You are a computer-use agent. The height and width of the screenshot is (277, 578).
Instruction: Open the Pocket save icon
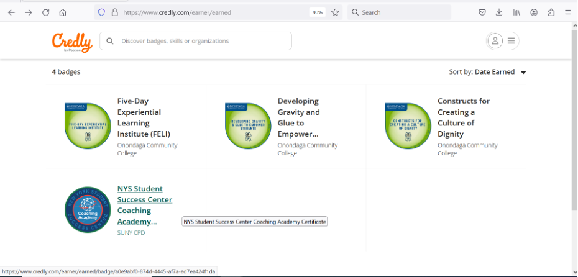pos(482,12)
